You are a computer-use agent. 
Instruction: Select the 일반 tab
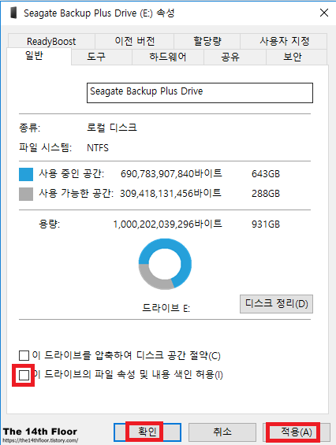coord(39,56)
